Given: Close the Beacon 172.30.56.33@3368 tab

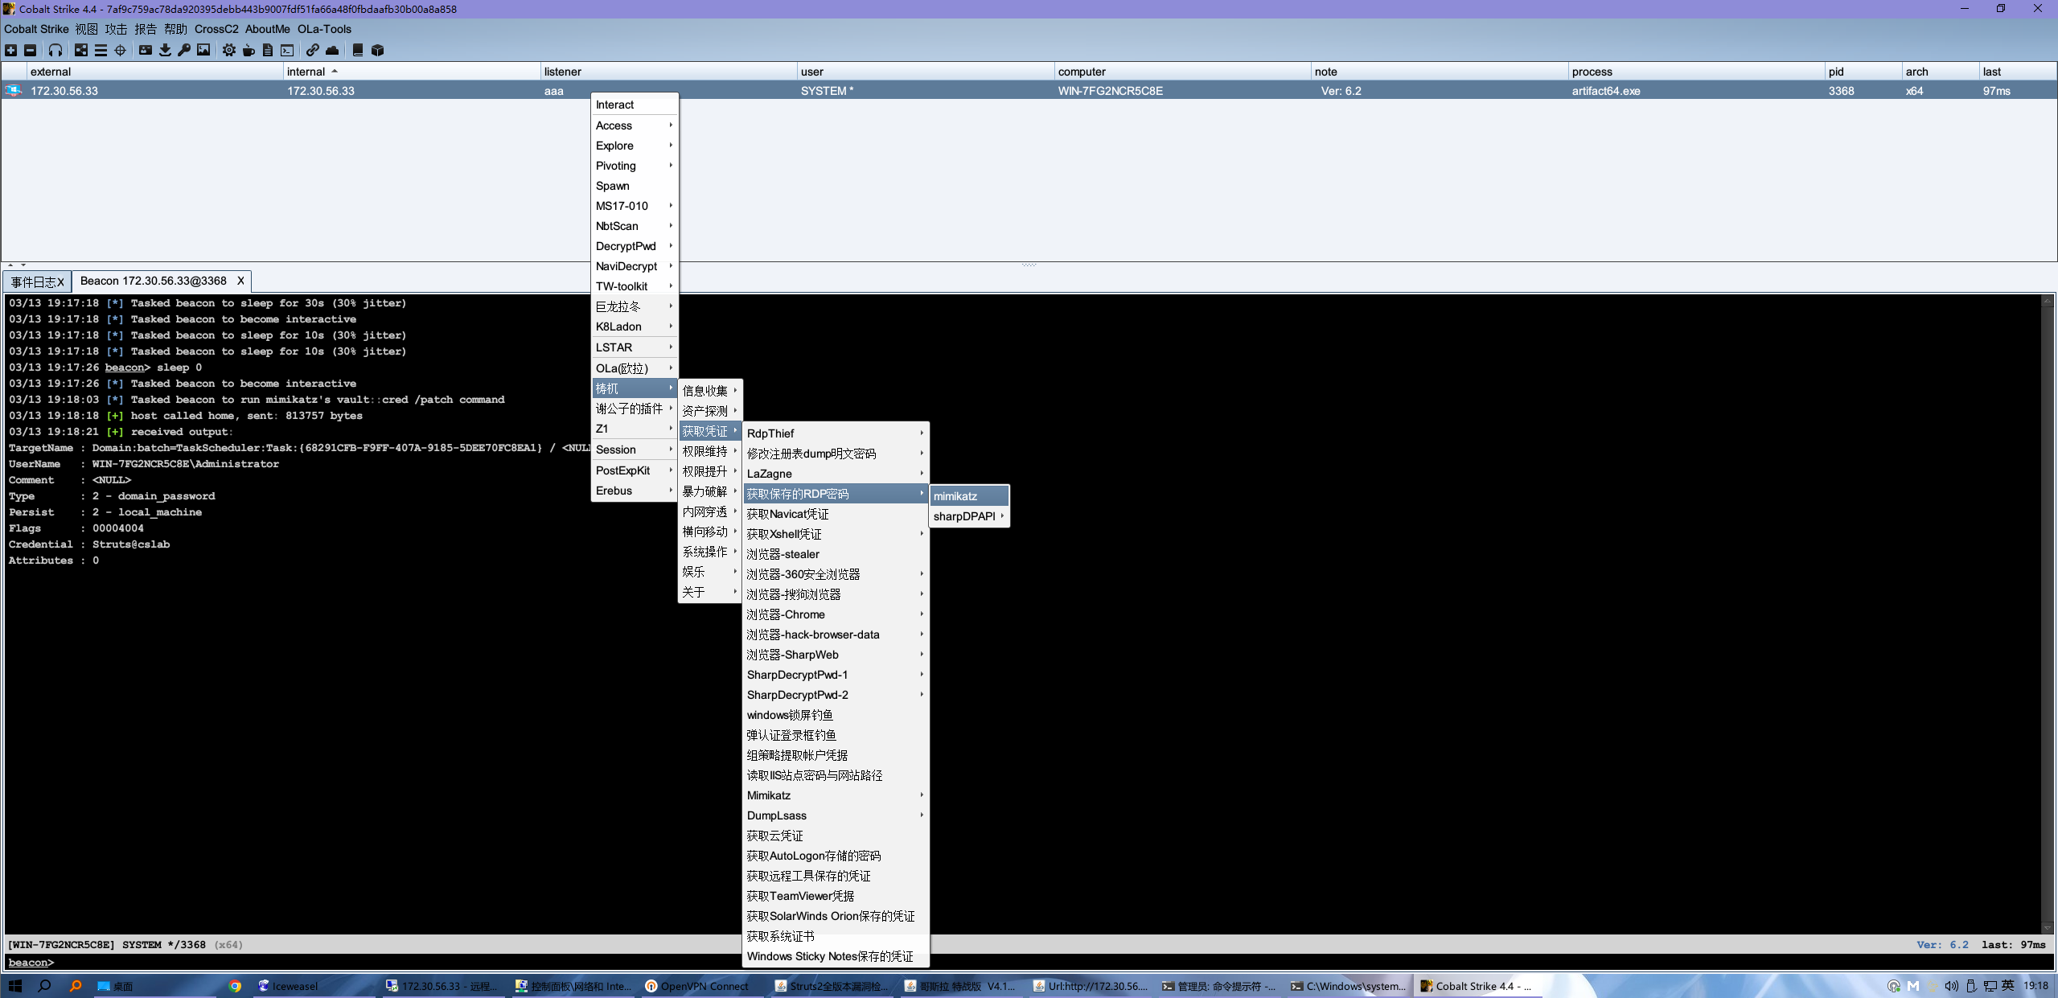Looking at the screenshot, I should pyautogui.click(x=240, y=281).
